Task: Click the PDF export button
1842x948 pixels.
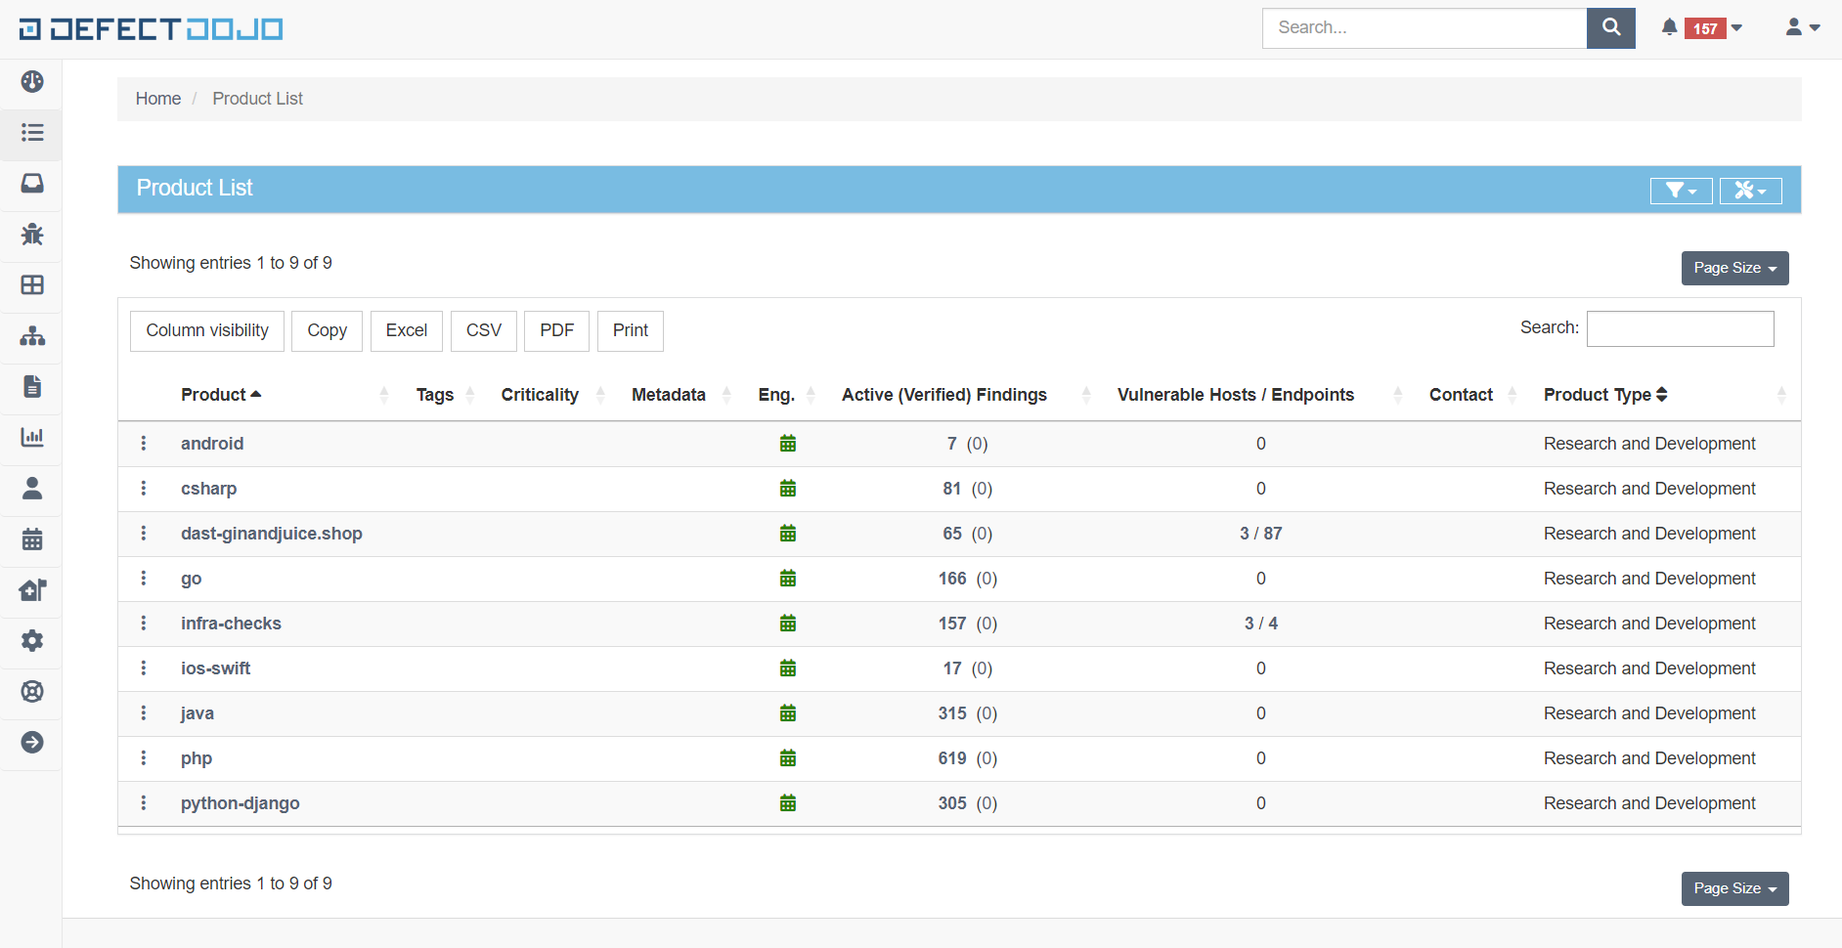Action: coord(557,330)
